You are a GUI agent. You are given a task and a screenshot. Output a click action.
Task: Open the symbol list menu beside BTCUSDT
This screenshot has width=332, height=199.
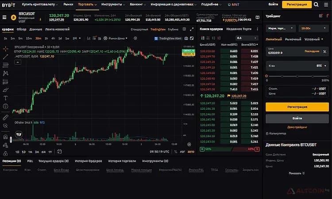click(4, 17)
